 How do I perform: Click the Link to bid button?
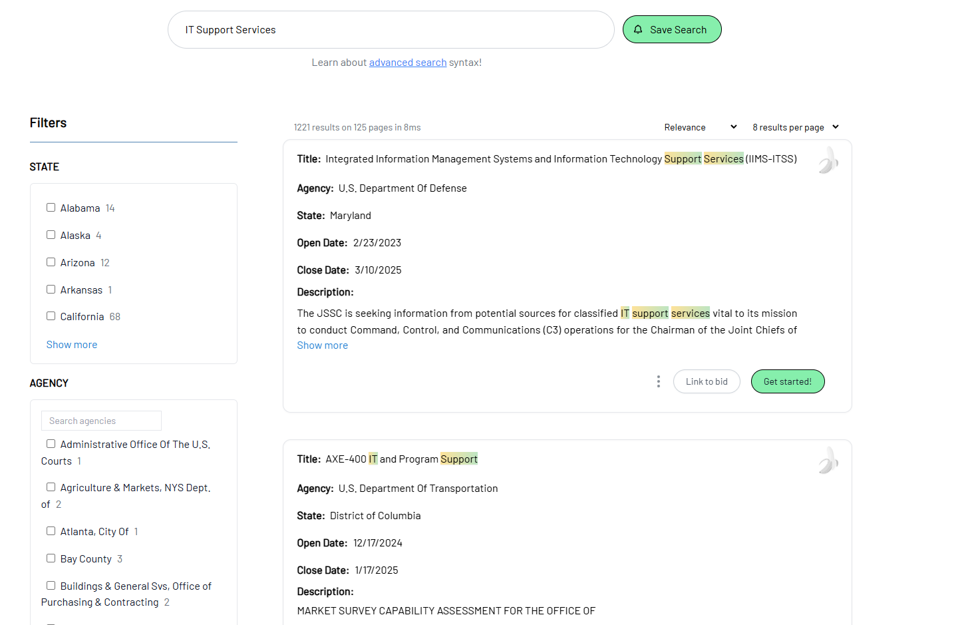[707, 381]
